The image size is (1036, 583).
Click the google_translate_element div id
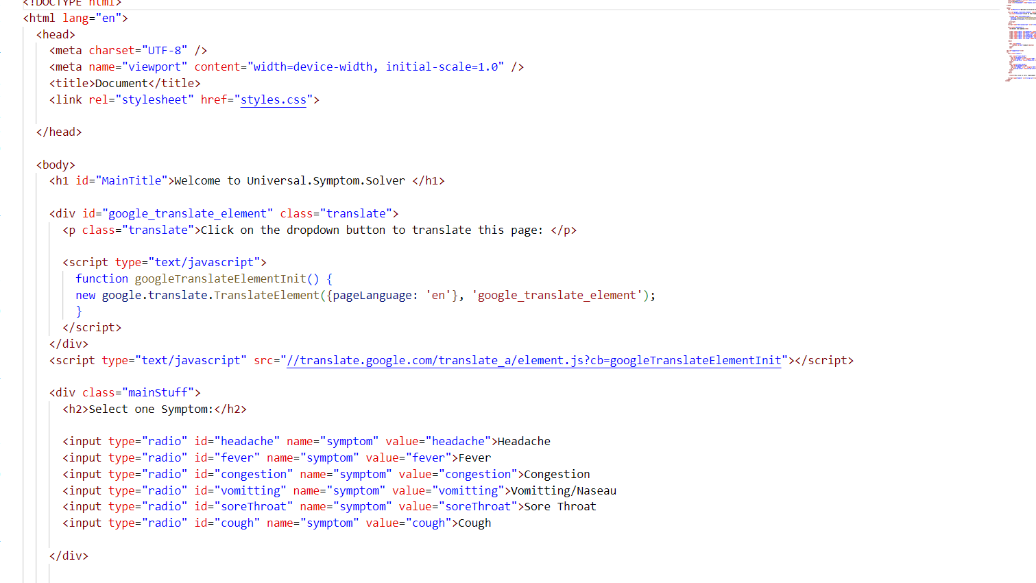186,213
